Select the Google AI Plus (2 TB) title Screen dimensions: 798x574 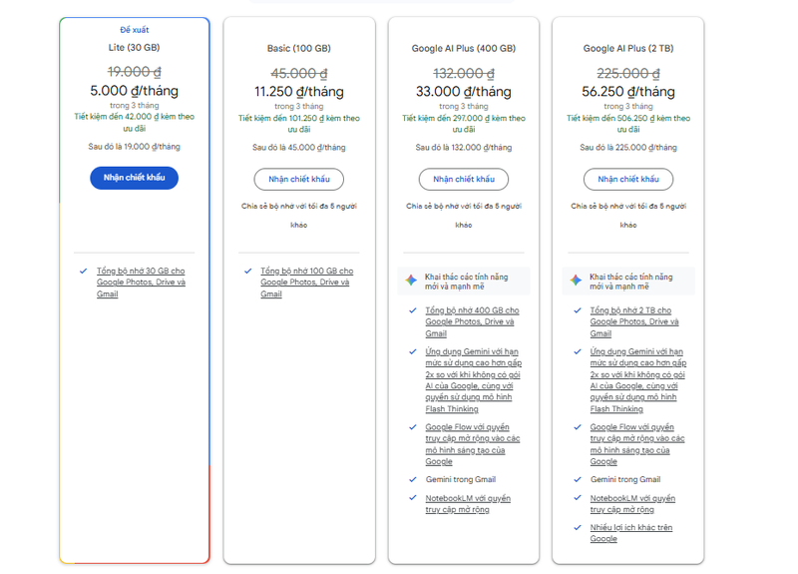tap(628, 48)
